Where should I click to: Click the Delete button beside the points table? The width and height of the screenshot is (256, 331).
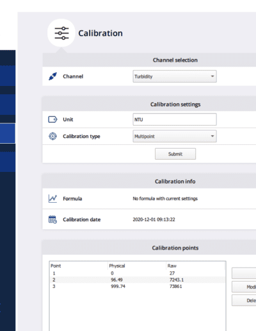pyautogui.click(x=244, y=300)
